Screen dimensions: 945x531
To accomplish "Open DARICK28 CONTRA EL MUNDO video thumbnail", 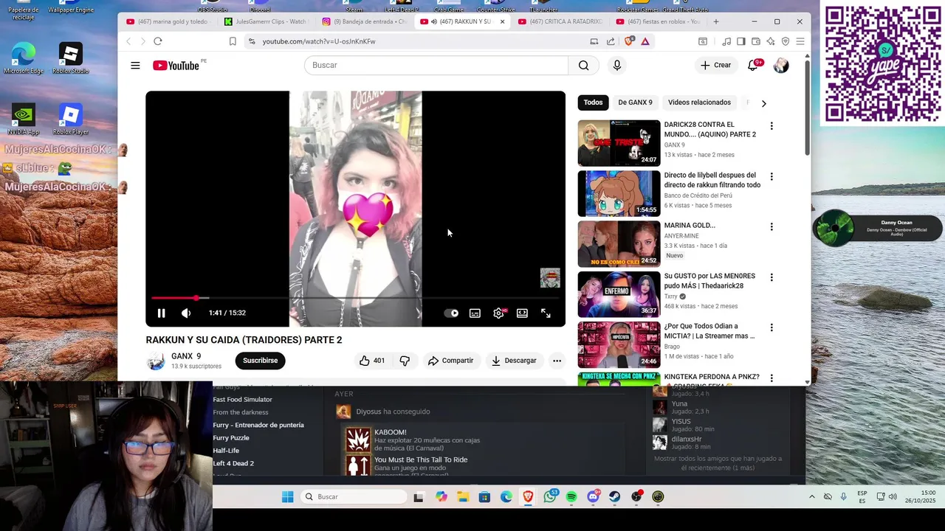I will pyautogui.click(x=619, y=143).
